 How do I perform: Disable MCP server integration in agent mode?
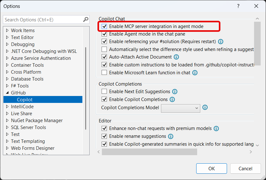click(104, 26)
